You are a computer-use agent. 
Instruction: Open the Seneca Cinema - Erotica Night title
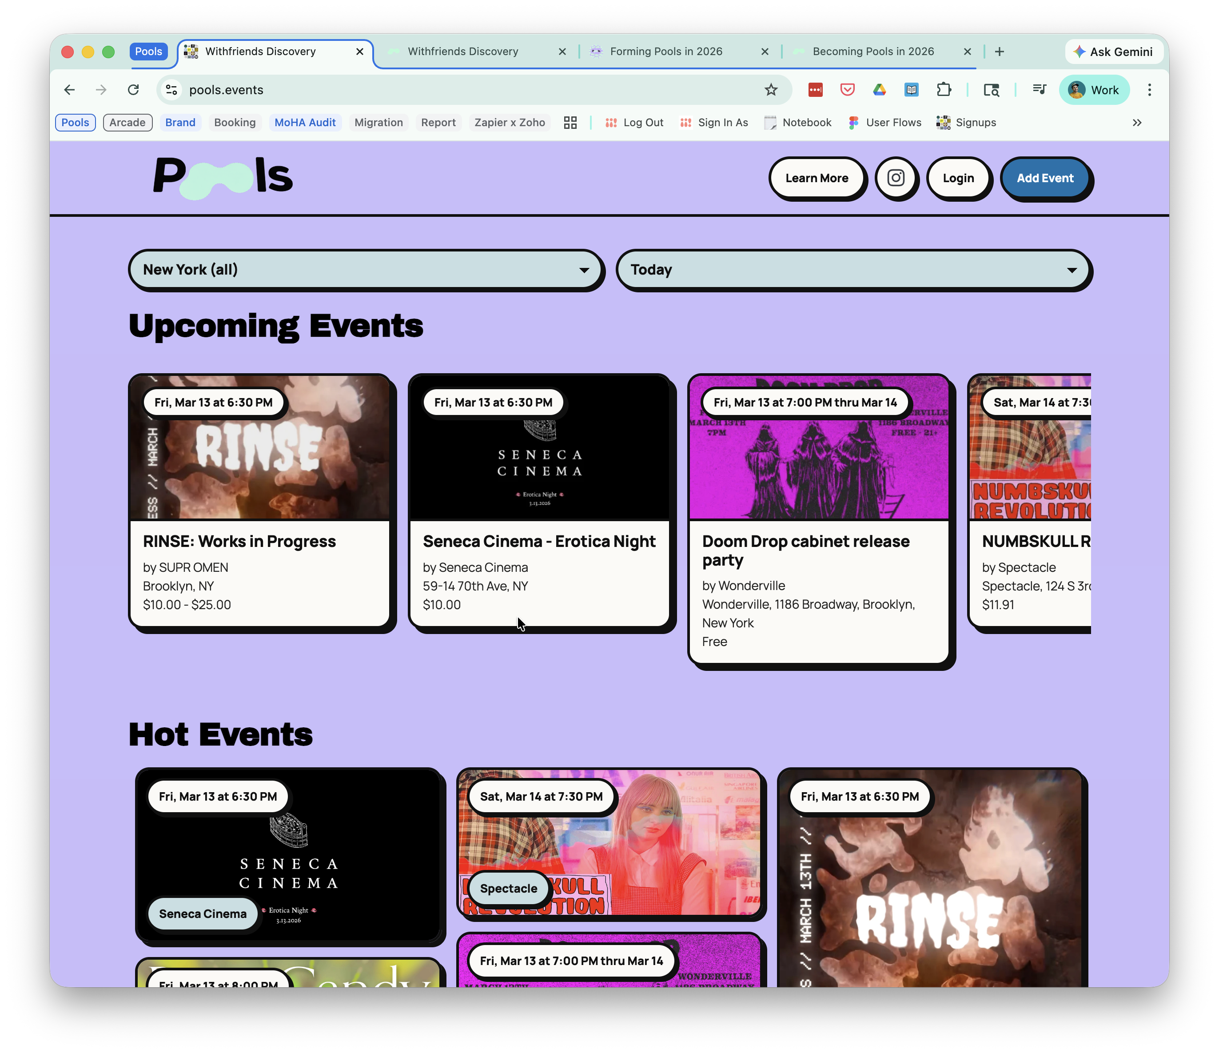[539, 541]
